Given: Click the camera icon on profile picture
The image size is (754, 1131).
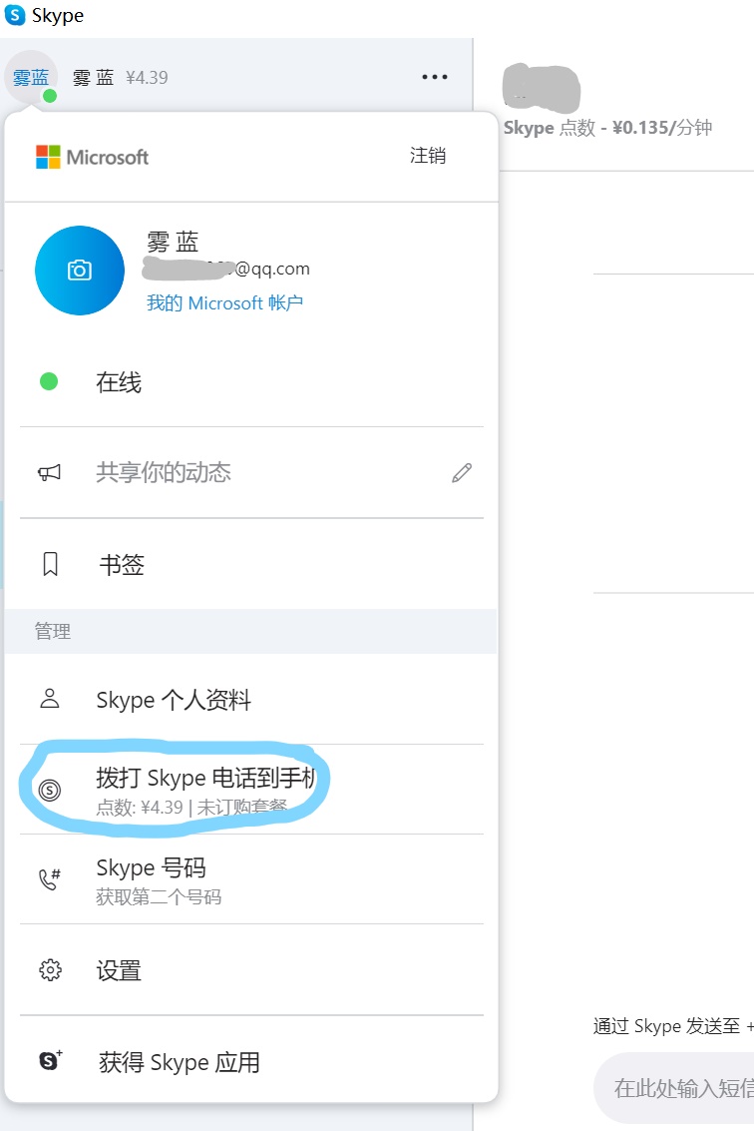Looking at the screenshot, I should [x=80, y=271].
